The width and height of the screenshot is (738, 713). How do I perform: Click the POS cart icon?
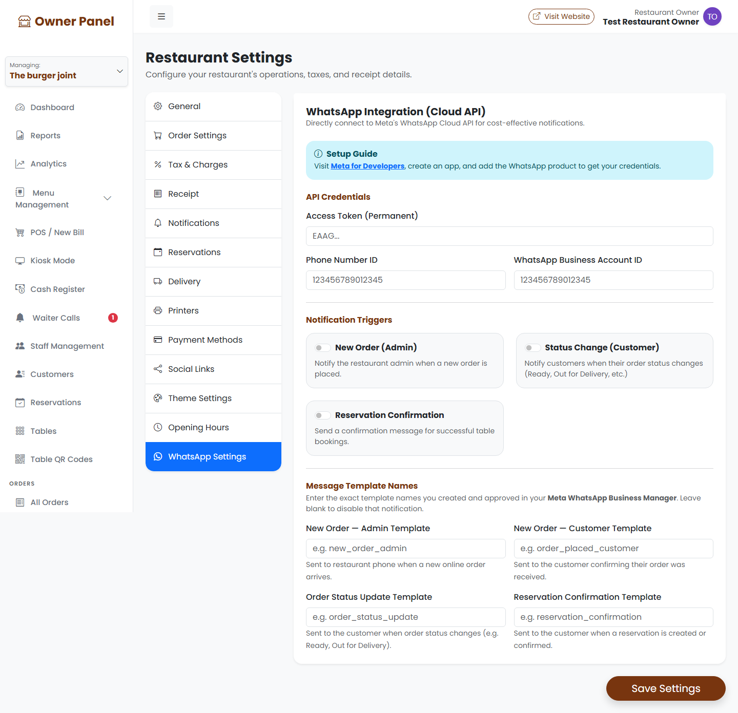click(20, 233)
